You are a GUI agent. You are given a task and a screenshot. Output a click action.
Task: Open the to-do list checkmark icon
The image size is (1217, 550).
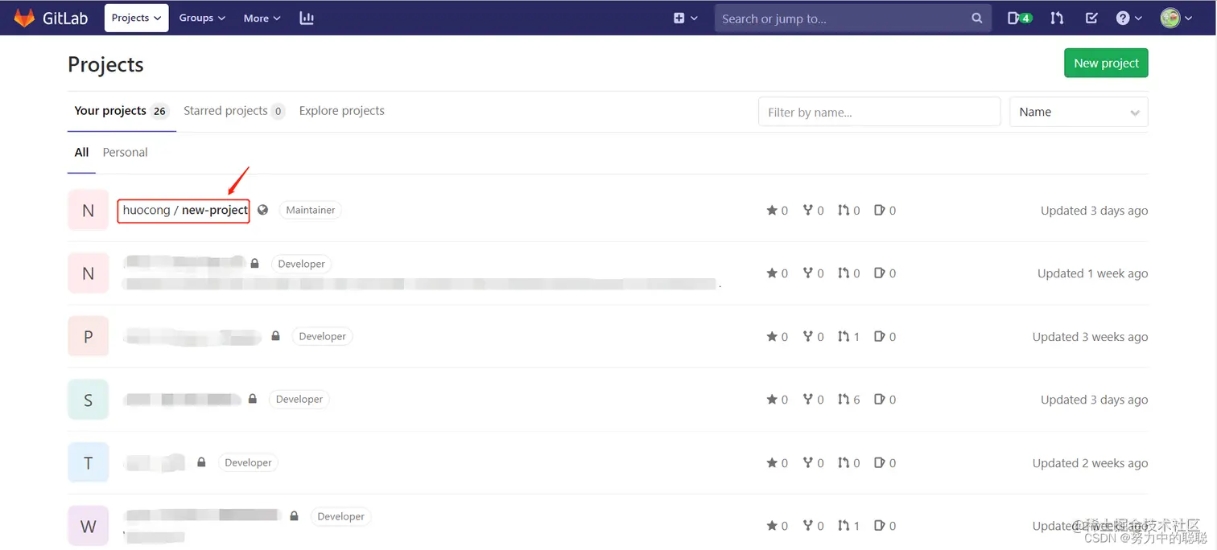(1091, 18)
